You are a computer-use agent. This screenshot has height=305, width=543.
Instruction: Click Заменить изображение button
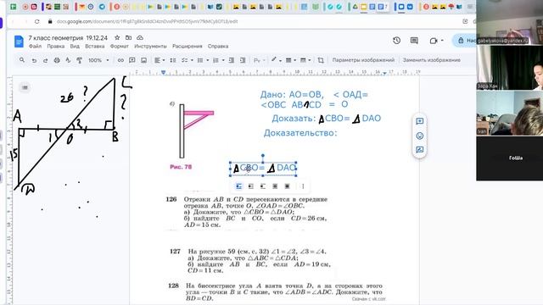(432, 60)
